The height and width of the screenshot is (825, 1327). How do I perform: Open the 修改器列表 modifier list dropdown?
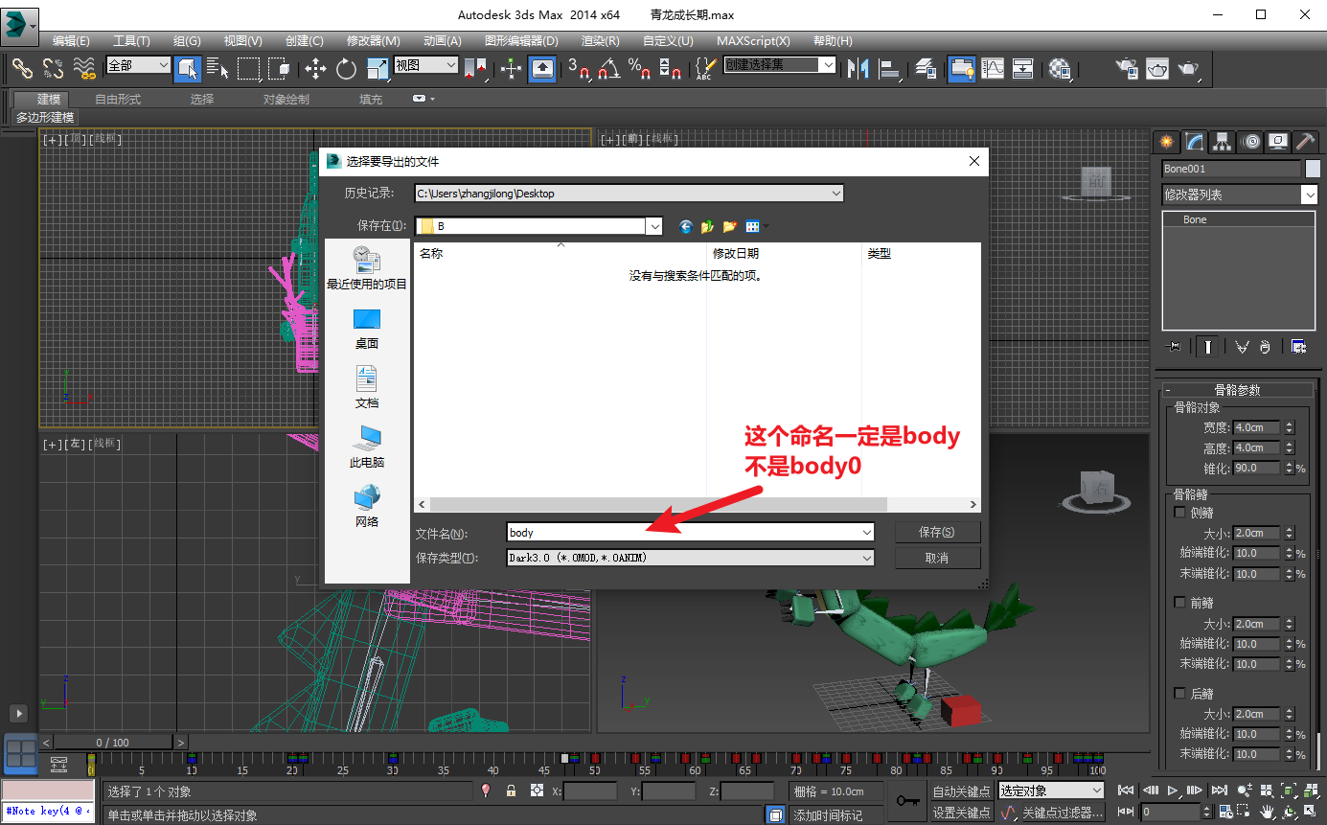[x=1240, y=195]
